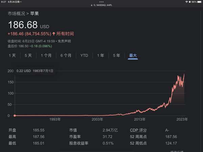This screenshot has height=152, width=203.
Task: Click the +186.46 (84,754.55%) change text
Action: (x=29, y=34)
